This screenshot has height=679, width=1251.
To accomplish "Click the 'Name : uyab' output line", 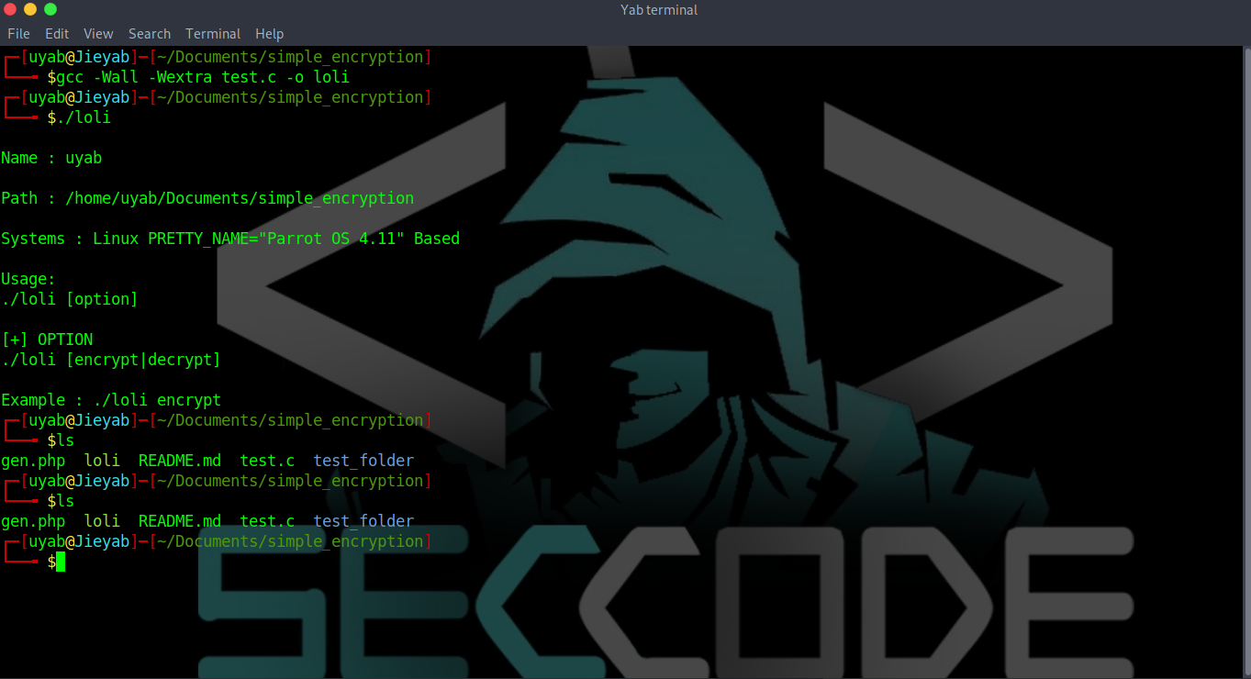I will [51, 158].
